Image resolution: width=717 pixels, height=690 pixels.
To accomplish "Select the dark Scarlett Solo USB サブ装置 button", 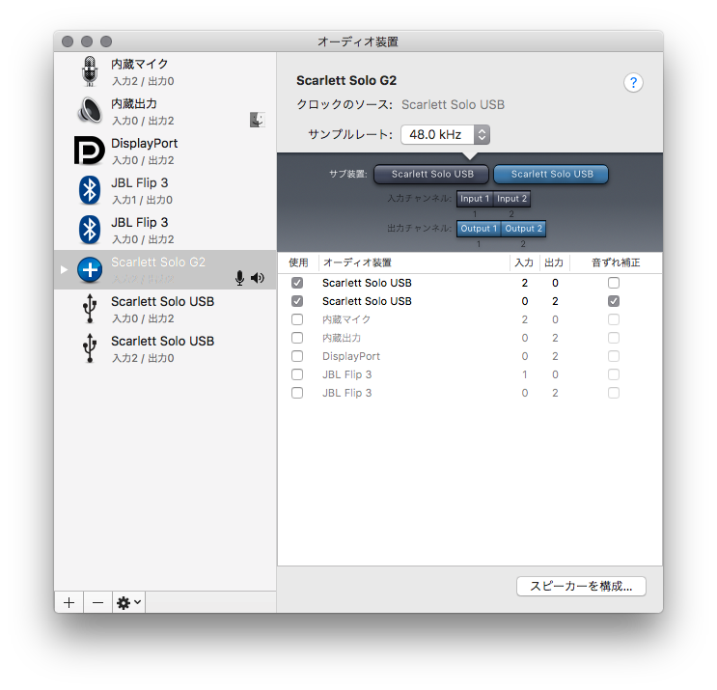I will [431, 175].
